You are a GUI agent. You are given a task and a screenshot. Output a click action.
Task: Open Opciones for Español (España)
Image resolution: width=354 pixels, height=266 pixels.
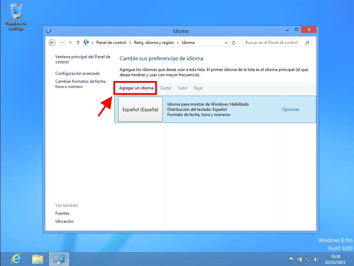290,109
